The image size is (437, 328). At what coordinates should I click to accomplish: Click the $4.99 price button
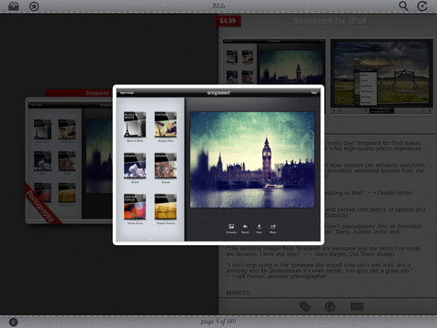[228, 21]
